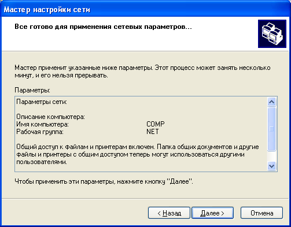This screenshot has width=291, height=227.
Task: Click the workgroup value NET
Action: tap(153, 132)
